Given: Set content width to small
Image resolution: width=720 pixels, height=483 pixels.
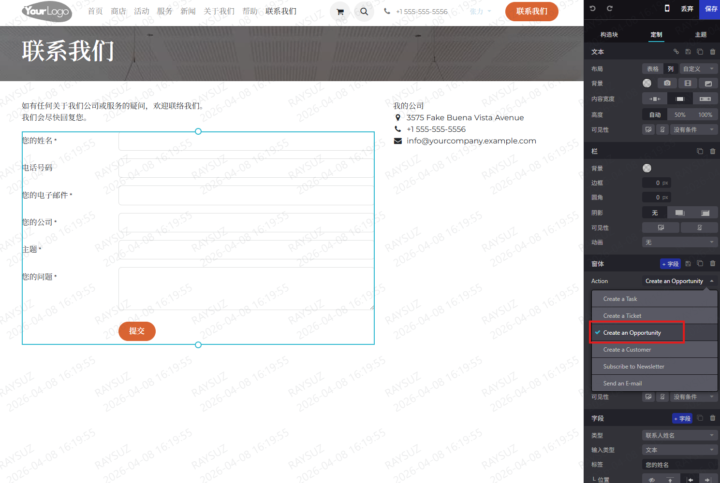Looking at the screenshot, I should tap(655, 99).
